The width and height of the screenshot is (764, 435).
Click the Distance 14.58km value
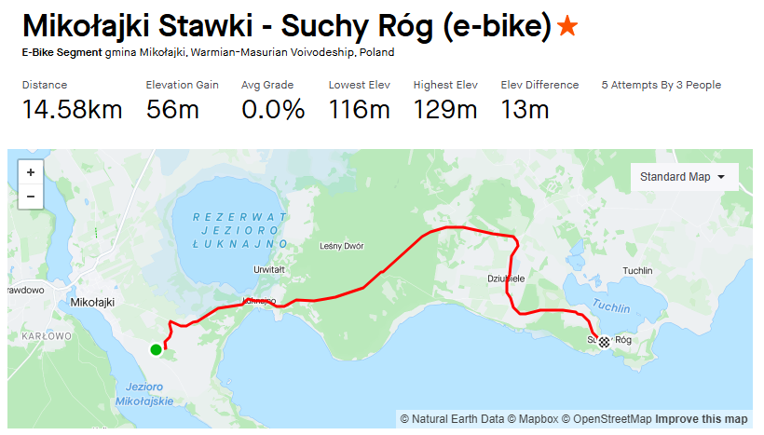72,110
